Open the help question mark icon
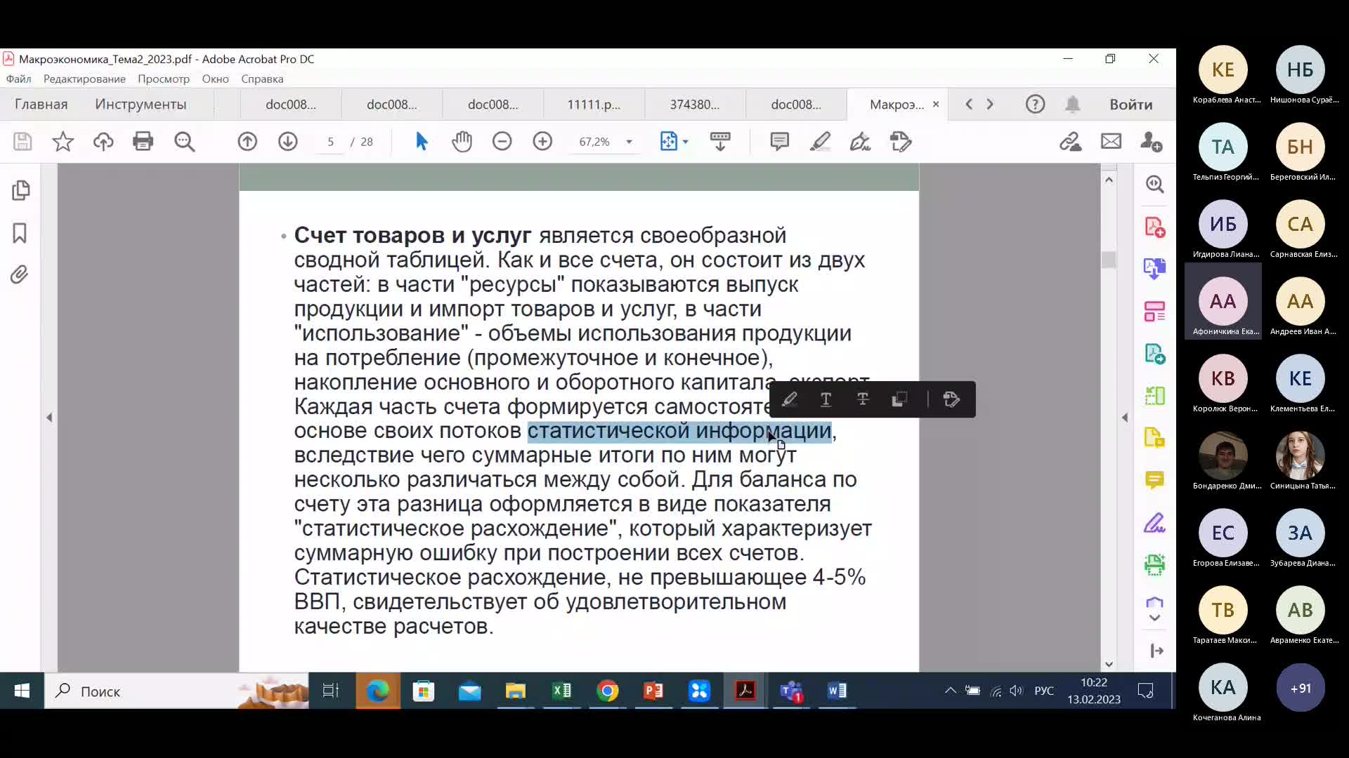 pos(1035,104)
